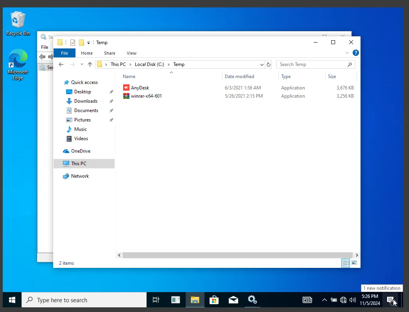Go back using the left arrow
409x312 pixels.
[x=61, y=64]
